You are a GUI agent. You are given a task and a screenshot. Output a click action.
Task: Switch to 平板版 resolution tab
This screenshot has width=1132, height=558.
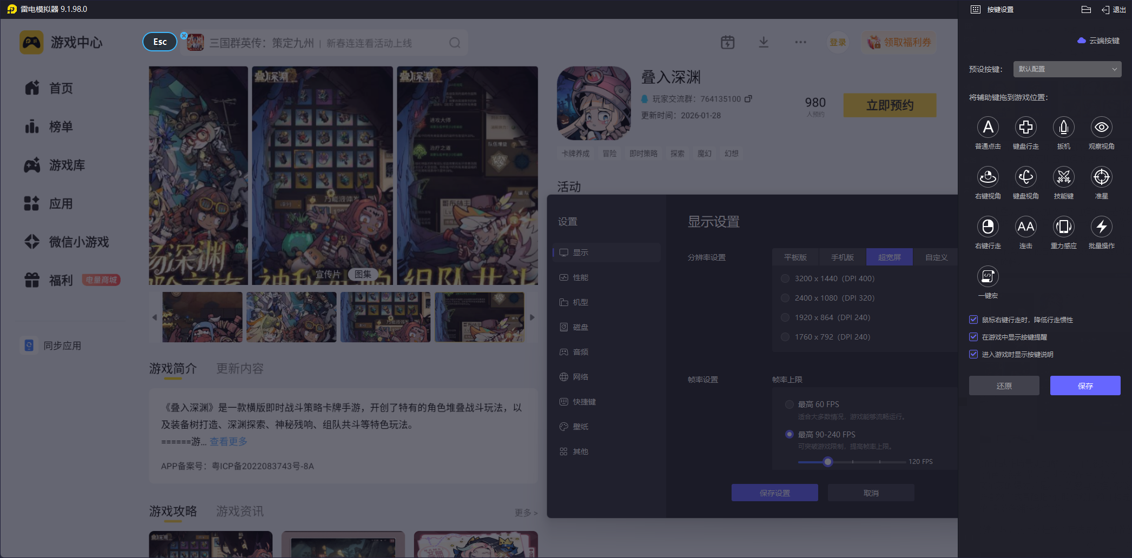tap(795, 257)
